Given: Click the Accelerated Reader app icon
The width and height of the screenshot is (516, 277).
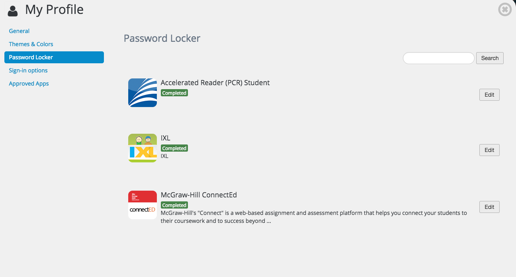Looking at the screenshot, I should (143, 93).
